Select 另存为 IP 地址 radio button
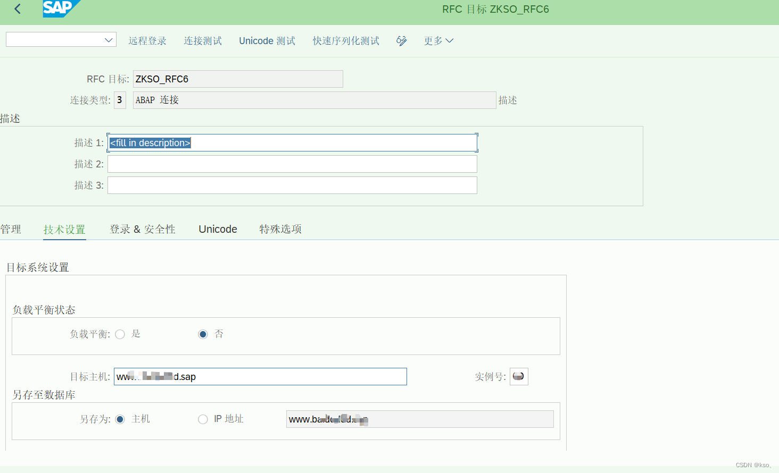The height and width of the screenshot is (473, 779). [x=203, y=419]
